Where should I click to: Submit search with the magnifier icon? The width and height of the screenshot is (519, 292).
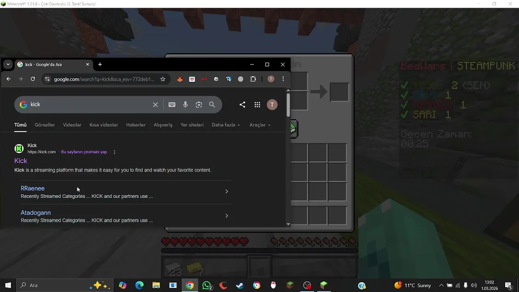(212, 105)
